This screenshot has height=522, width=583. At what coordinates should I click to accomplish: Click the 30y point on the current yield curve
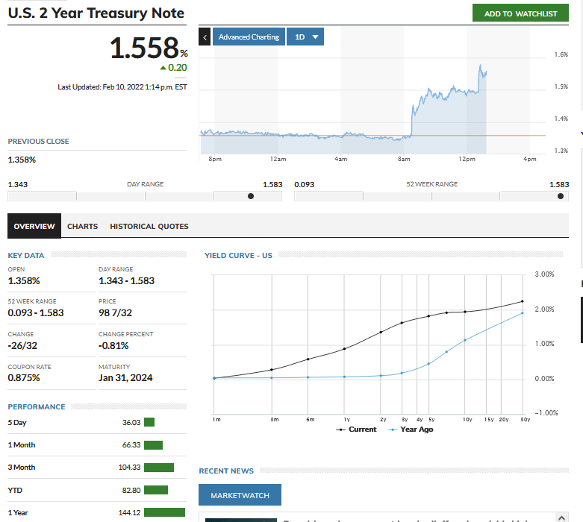[522, 301]
